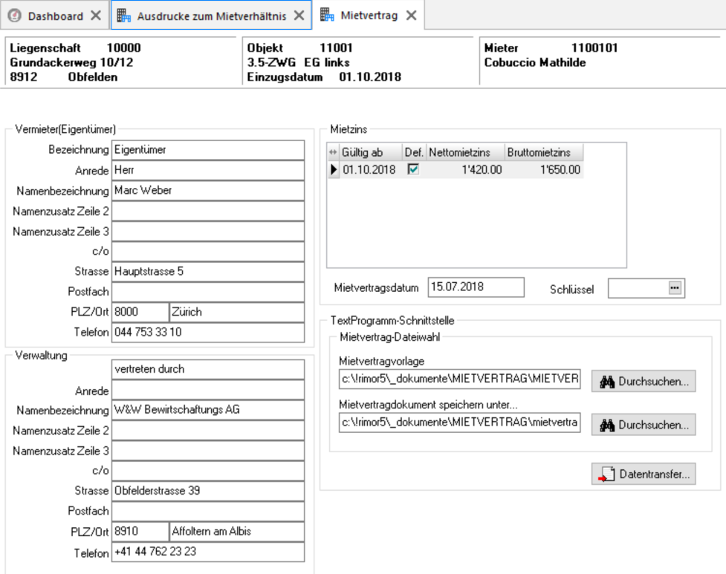Click the building icon on Ausdrucke zum Mietverhältnis tab
726x574 pixels.
tap(123, 16)
